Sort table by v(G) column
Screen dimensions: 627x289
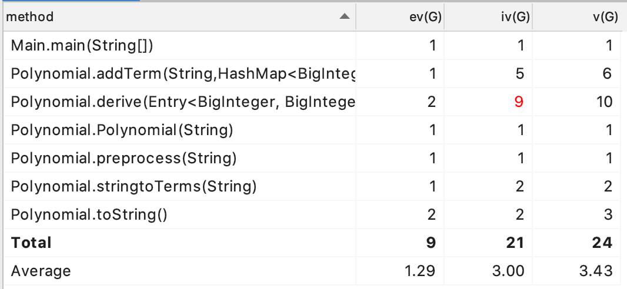(605, 17)
